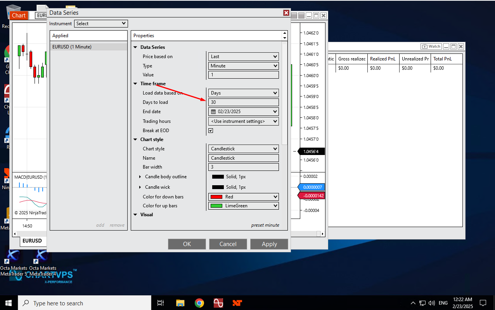
Task: Open the Trading hours dropdown
Action: pyautogui.click(x=243, y=121)
